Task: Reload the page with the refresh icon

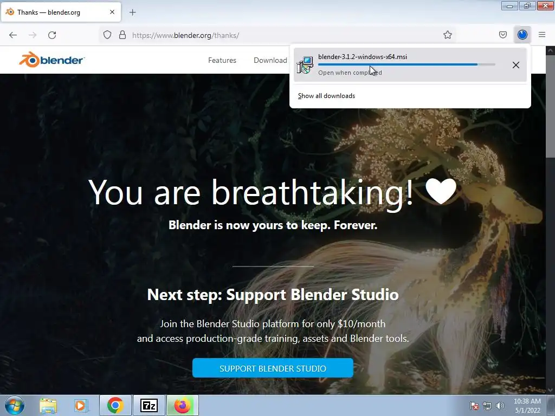Action: click(52, 35)
